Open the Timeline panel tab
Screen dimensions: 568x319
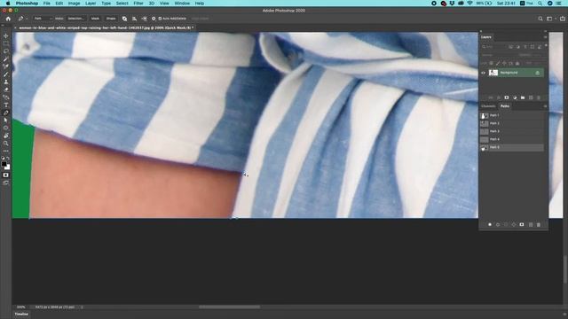[x=21, y=314]
